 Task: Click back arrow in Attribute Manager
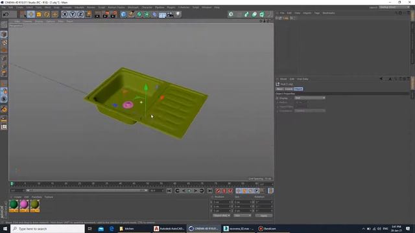(381, 79)
